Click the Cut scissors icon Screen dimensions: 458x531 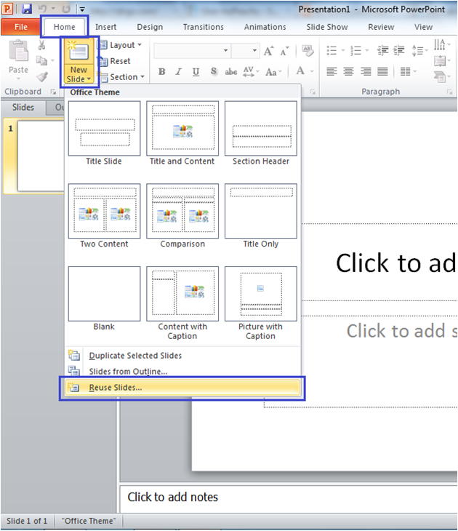[x=41, y=44]
